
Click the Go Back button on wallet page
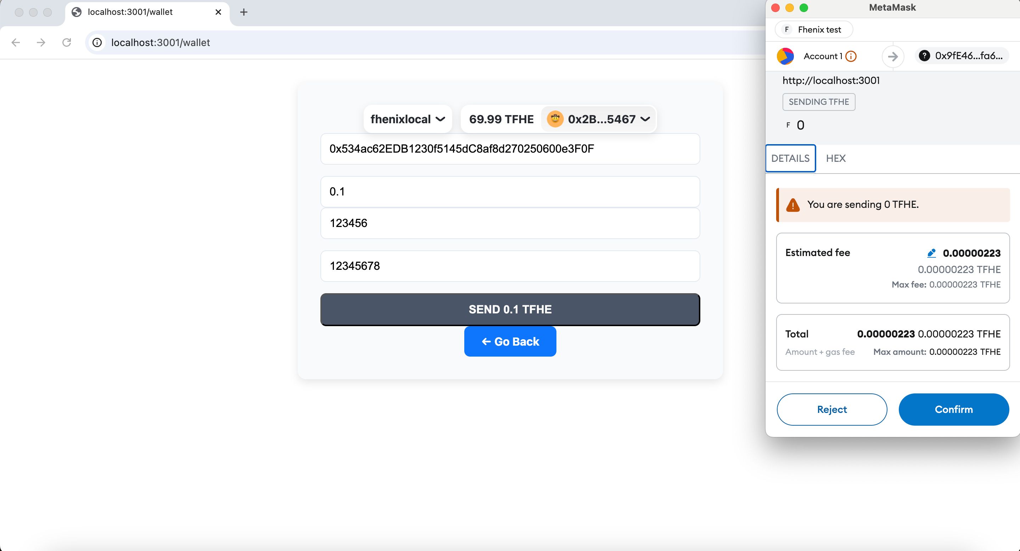[510, 341]
